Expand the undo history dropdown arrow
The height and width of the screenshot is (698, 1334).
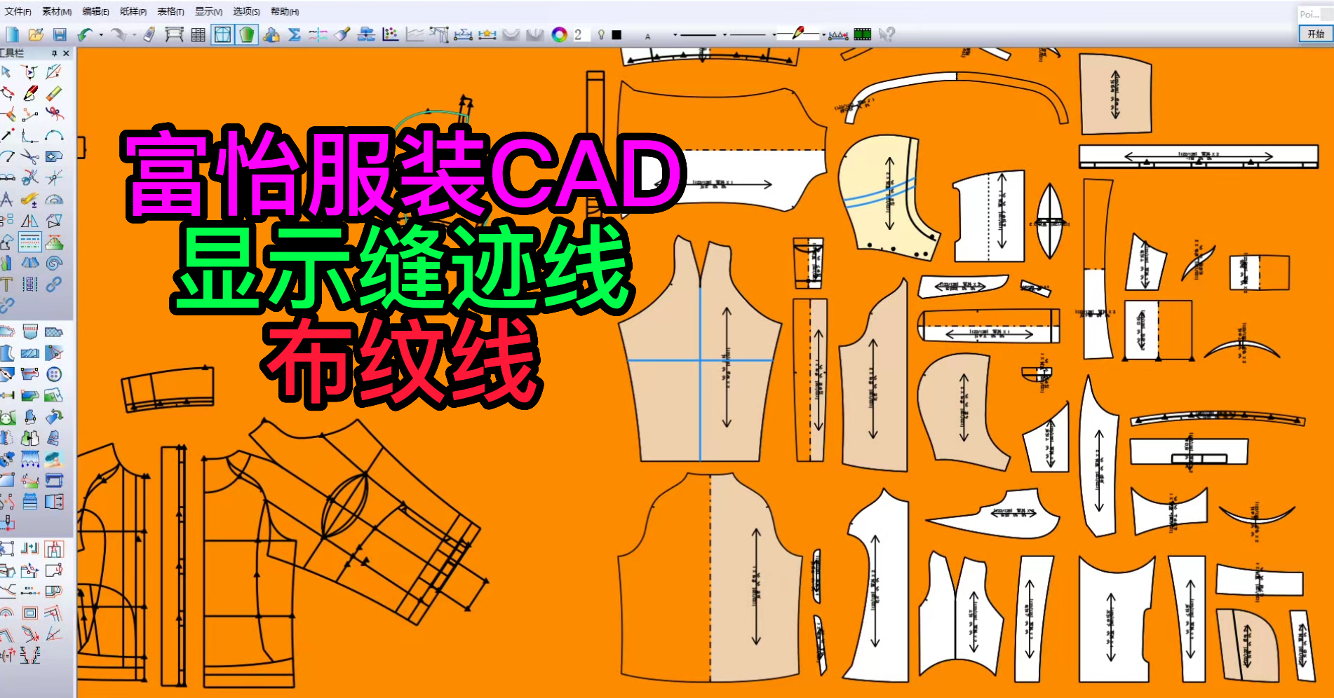pos(101,34)
